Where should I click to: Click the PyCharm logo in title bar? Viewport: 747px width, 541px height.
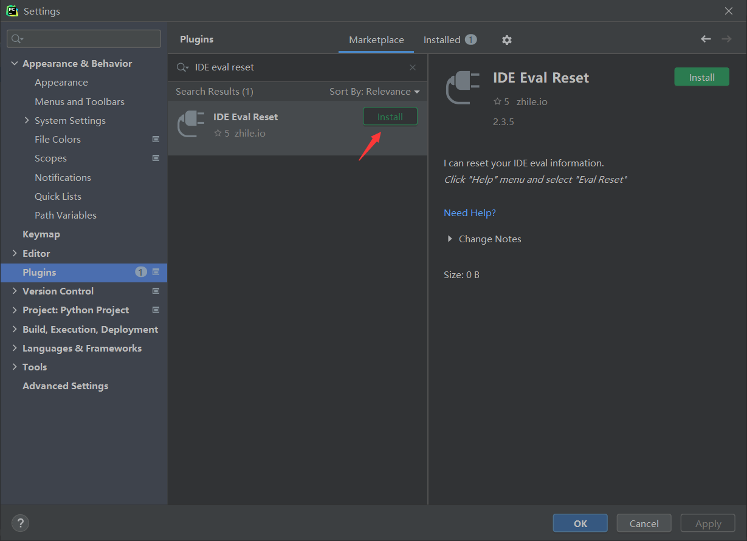[x=12, y=11]
